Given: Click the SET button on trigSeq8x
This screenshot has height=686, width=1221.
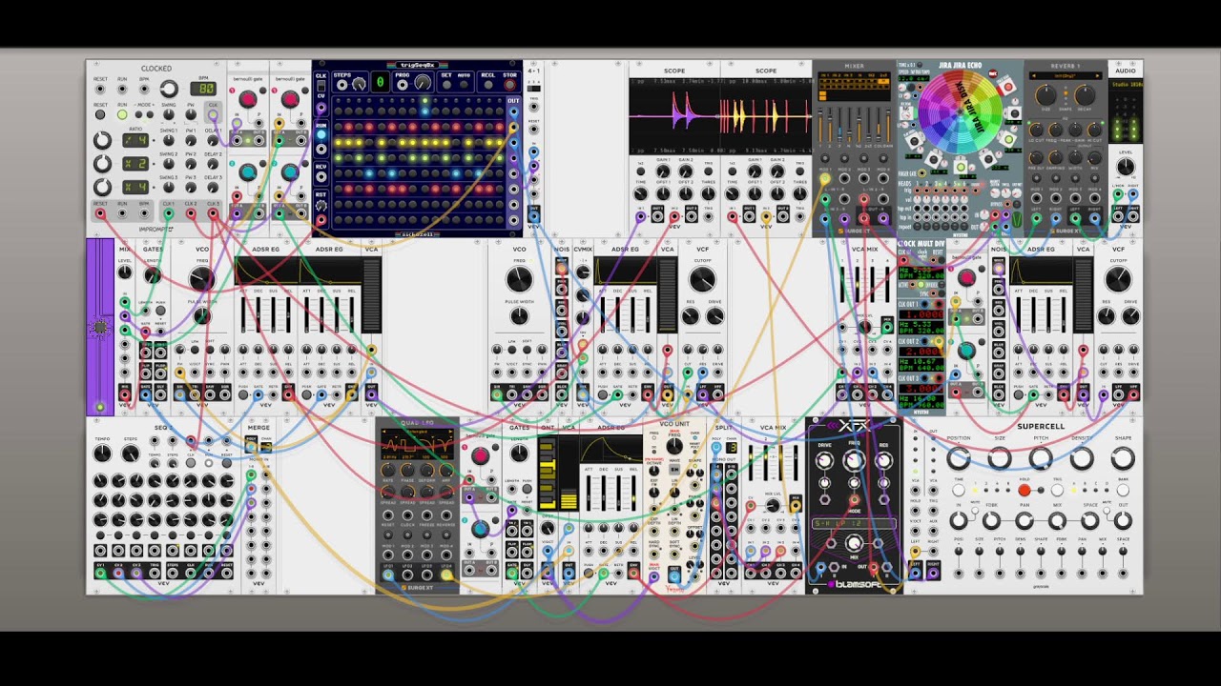Looking at the screenshot, I should click(x=446, y=85).
